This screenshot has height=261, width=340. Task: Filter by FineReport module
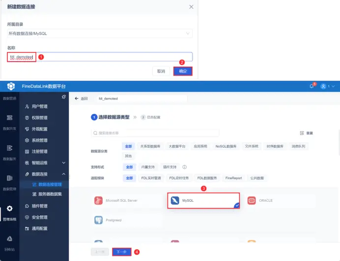pos(233,178)
